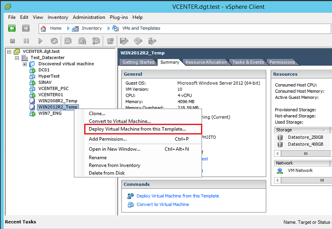
Task: Switch to the Resource Allocation tab
Action: [206, 62]
